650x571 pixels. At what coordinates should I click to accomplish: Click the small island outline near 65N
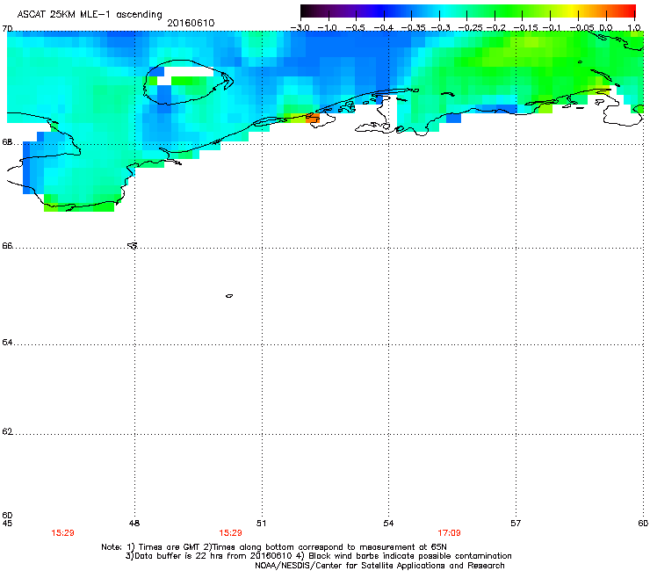coord(229,296)
